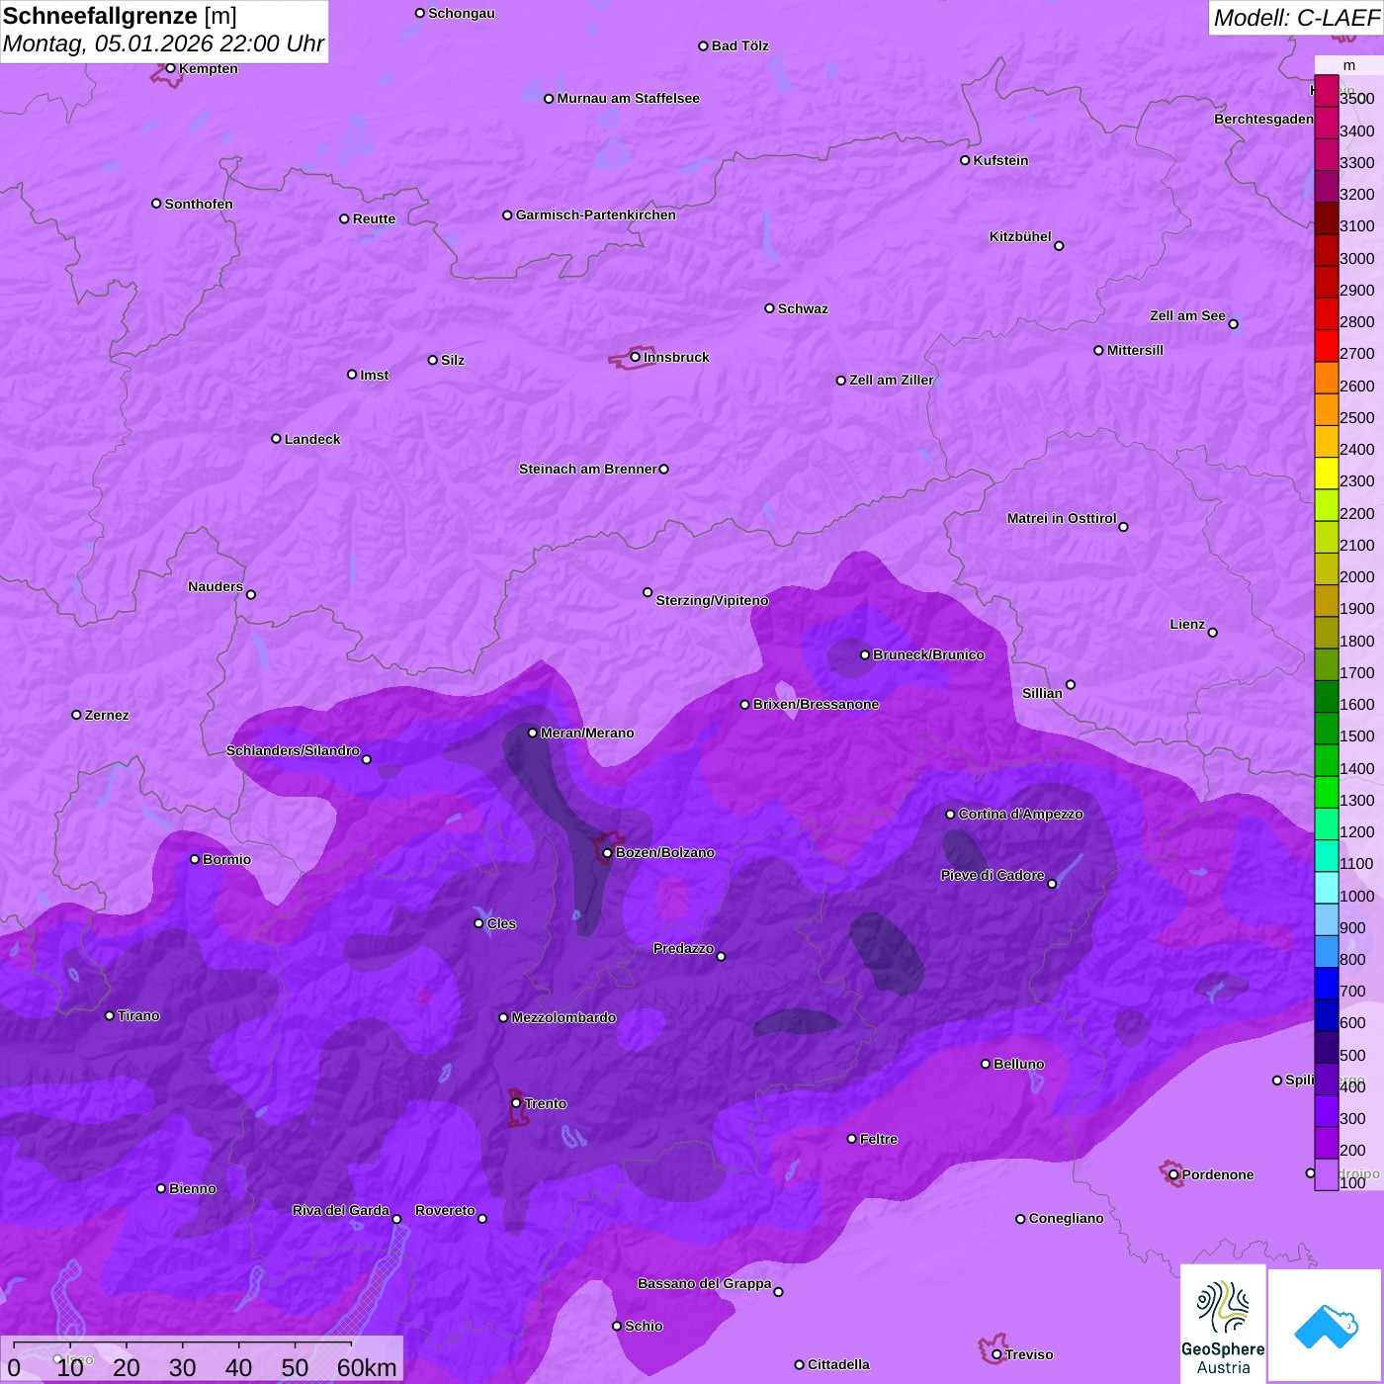Select the Imst town label
The image size is (1384, 1384).
click(374, 375)
